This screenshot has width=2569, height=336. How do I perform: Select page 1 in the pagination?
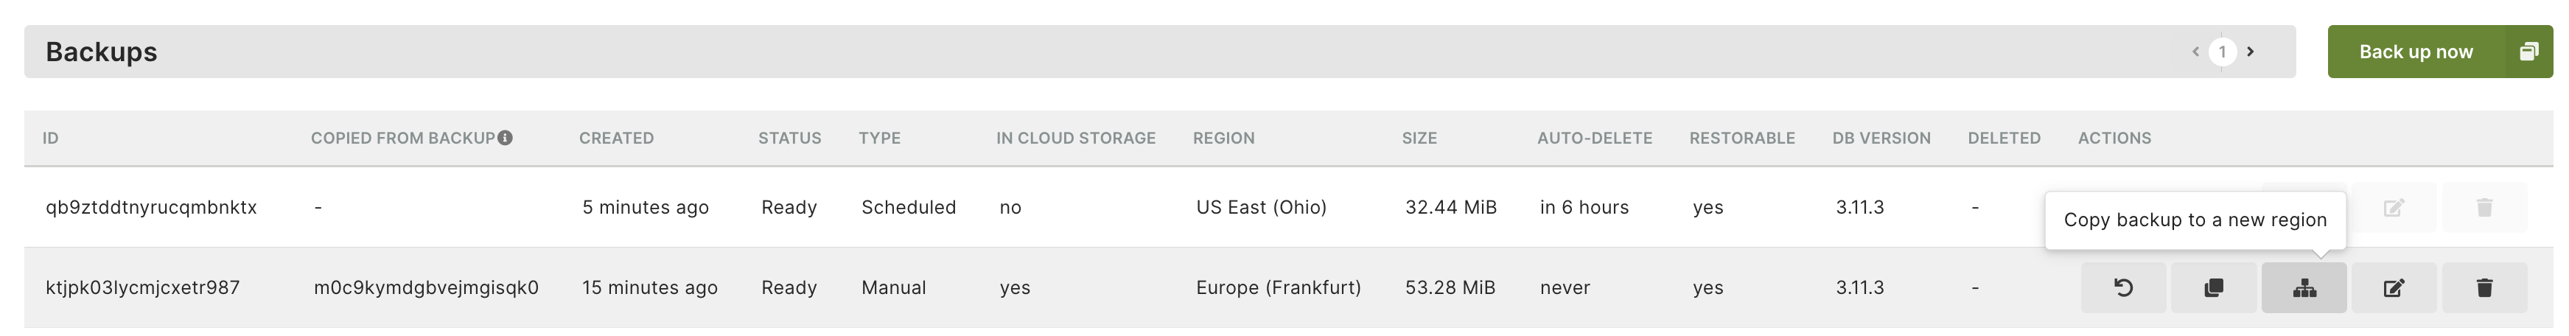click(2222, 52)
